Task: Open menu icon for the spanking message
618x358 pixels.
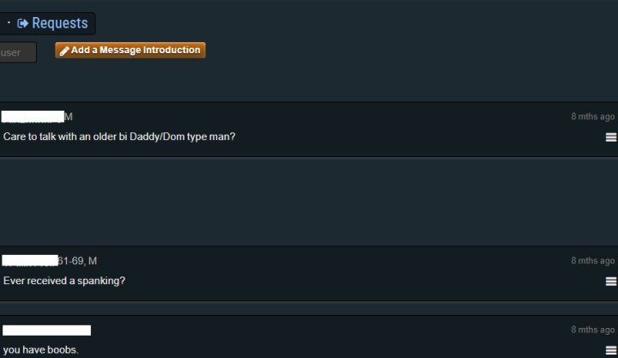Action: (611, 281)
